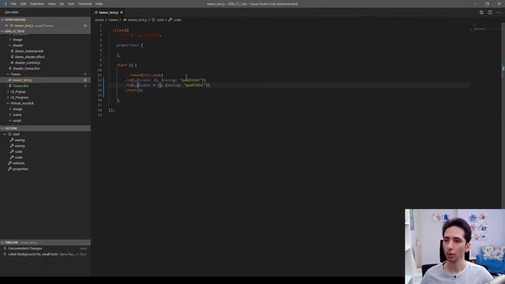Click the Split Editor icon

pos(490,13)
